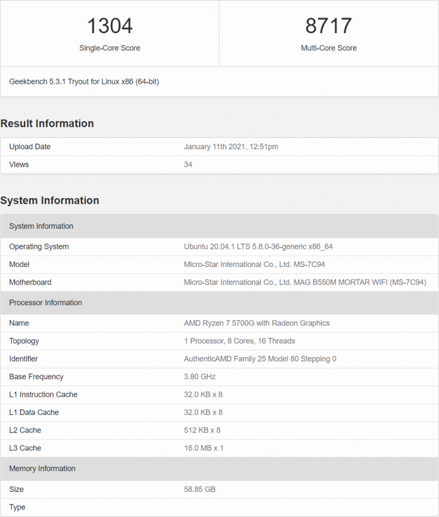Click the memory Size value 58.85 GB

tap(199, 489)
